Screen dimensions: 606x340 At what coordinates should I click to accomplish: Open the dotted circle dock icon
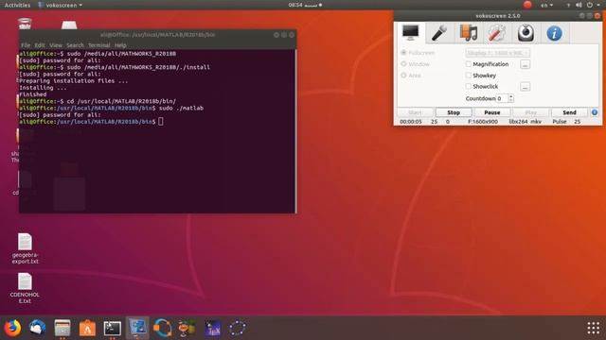tap(238, 328)
